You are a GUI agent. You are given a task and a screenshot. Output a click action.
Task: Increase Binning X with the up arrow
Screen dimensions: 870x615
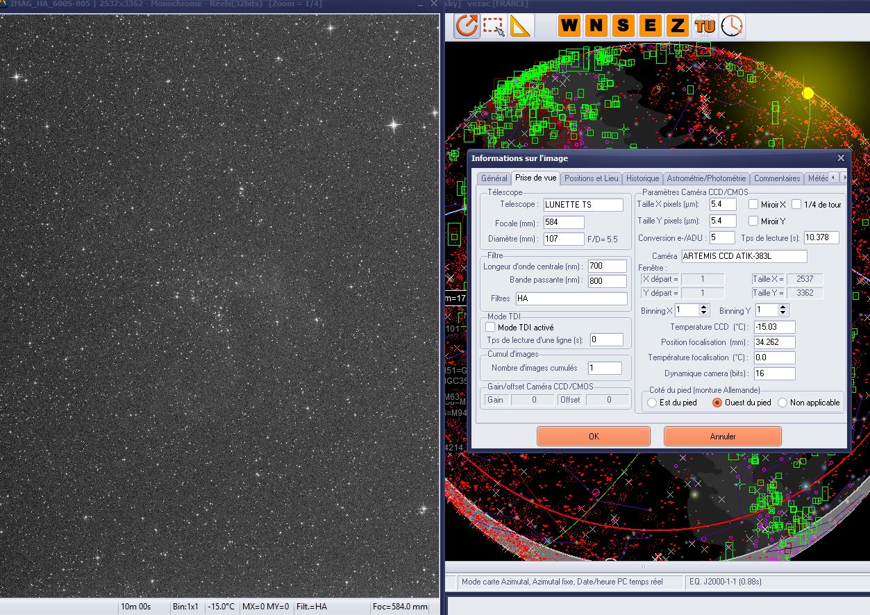click(x=704, y=307)
